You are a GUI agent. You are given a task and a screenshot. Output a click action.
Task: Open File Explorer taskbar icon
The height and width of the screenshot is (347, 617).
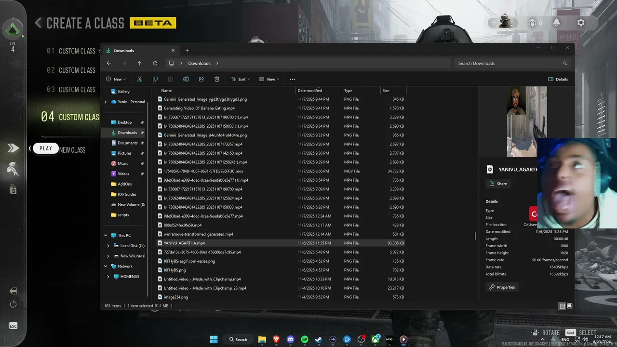click(x=262, y=339)
